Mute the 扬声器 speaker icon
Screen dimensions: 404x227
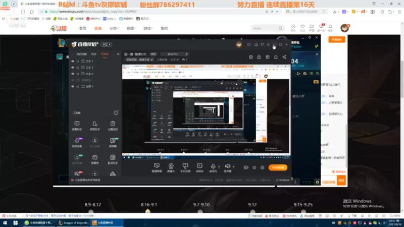pyautogui.click(x=227, y=166)
